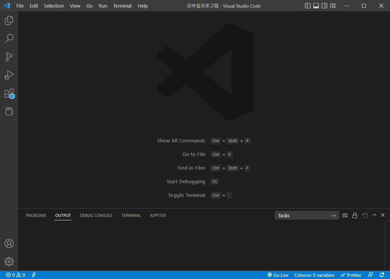Open the Run and Debug view

[x=9, y=75]
